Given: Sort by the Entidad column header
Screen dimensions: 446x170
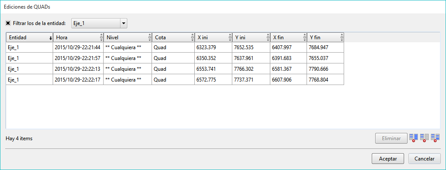Looking at the screenshot, I should 30,37.
